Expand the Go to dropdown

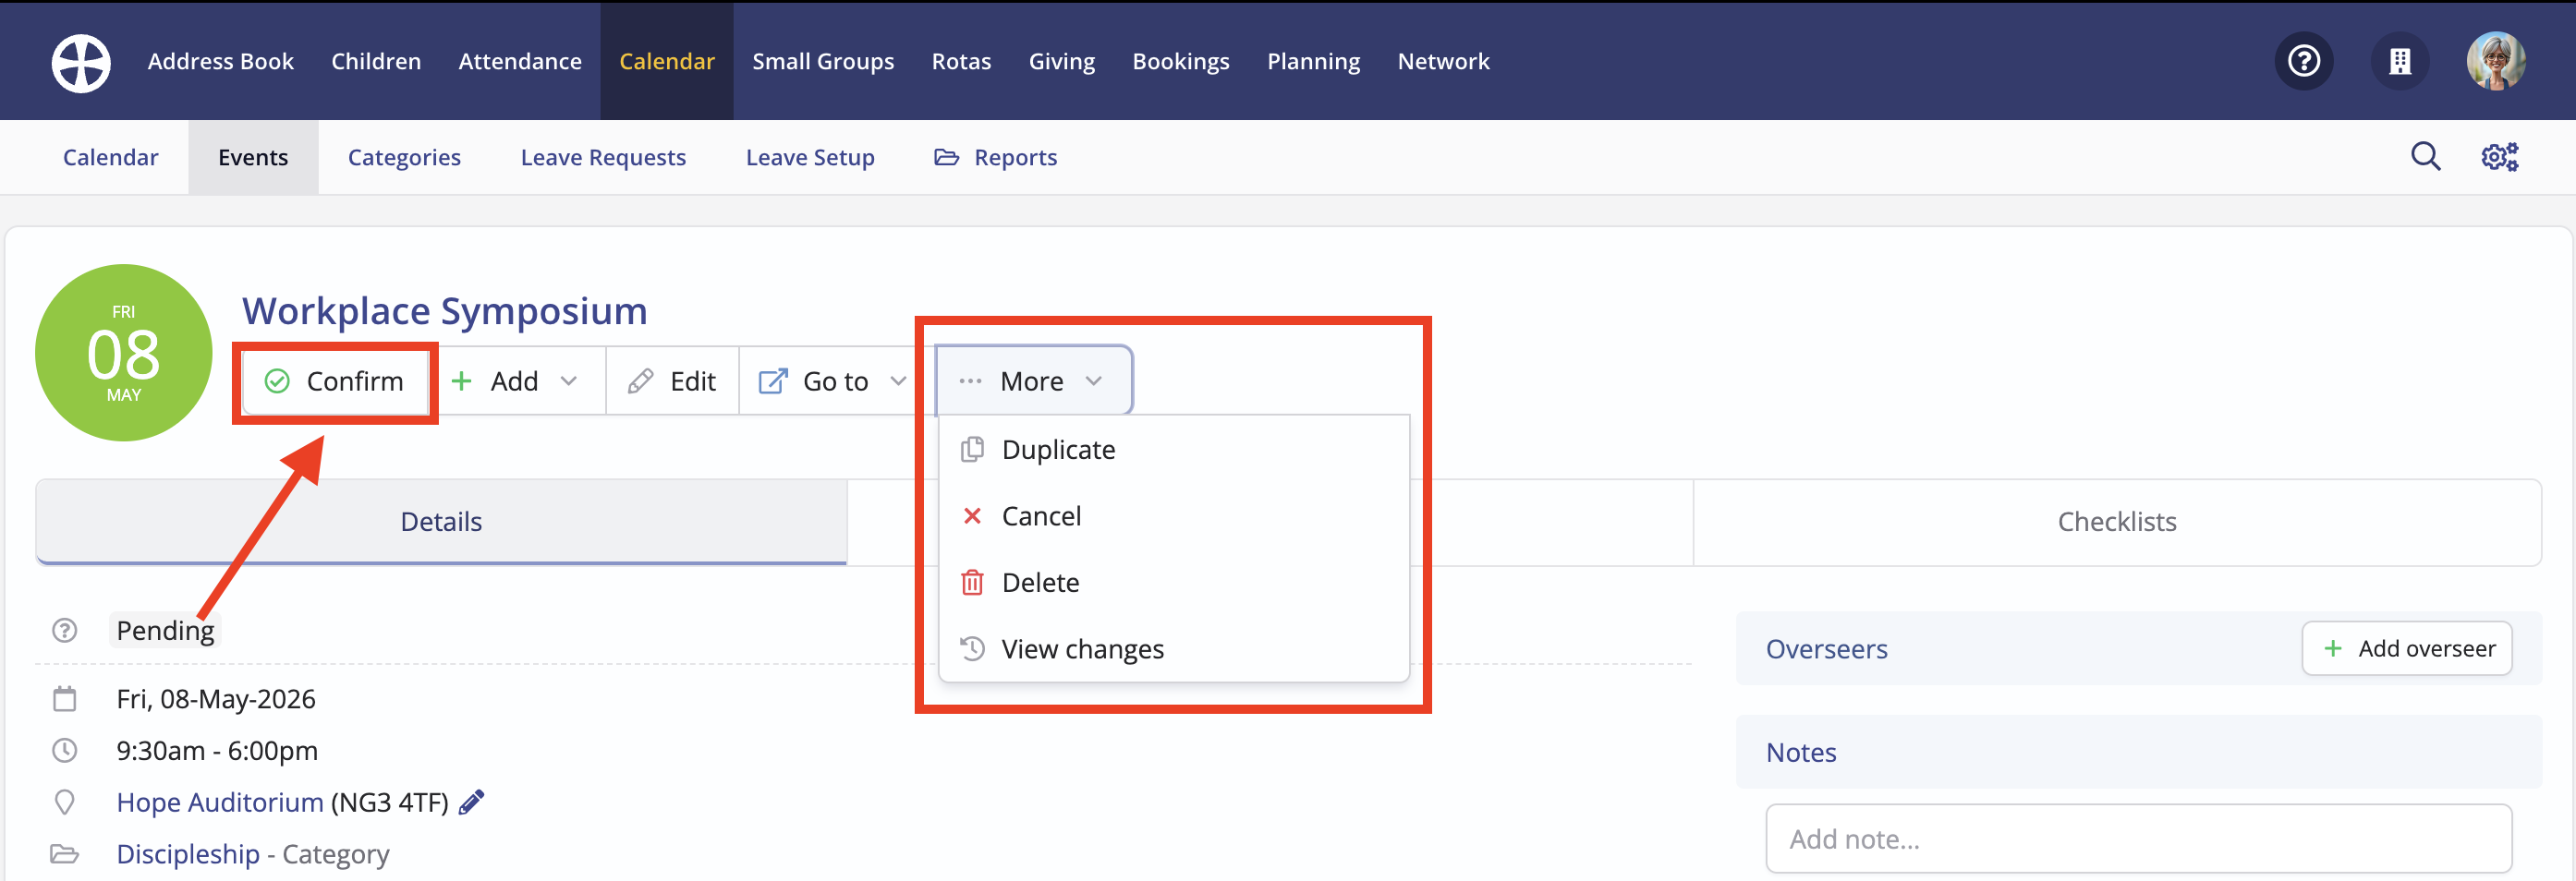pos(833,381)
